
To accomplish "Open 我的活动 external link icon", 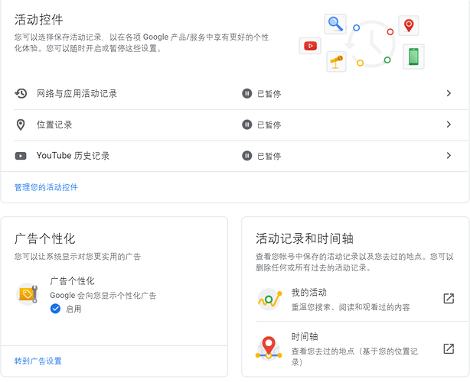I will tap(449, 298).
